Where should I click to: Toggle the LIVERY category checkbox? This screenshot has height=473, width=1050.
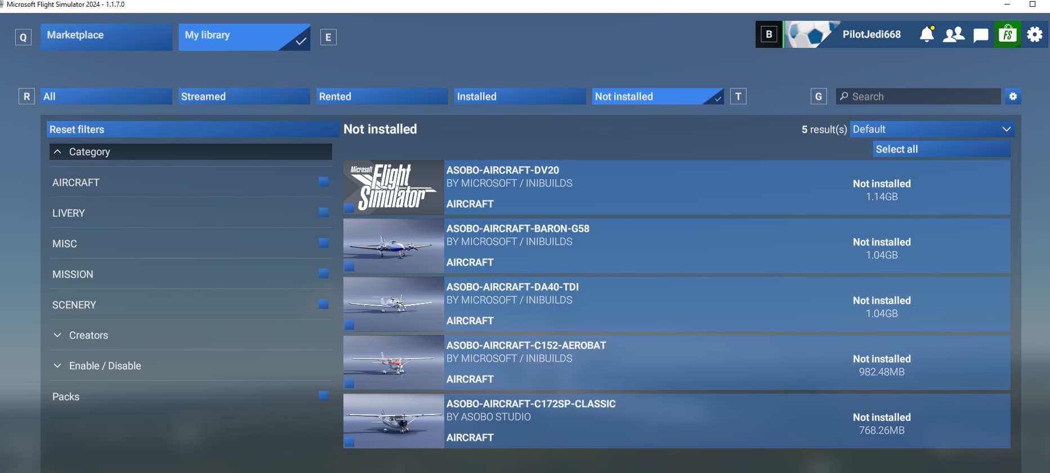click(x=324, y=212)
